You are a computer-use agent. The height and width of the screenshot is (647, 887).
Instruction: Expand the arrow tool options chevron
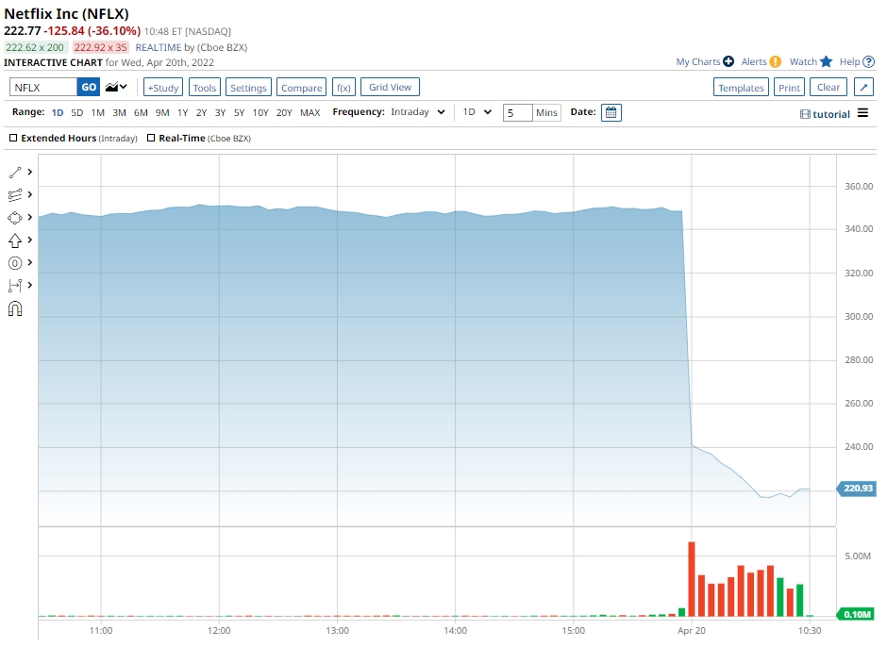coord(30,240)
